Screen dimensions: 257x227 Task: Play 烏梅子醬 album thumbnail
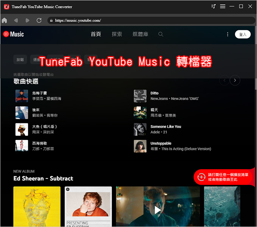(x=22, y=96)
